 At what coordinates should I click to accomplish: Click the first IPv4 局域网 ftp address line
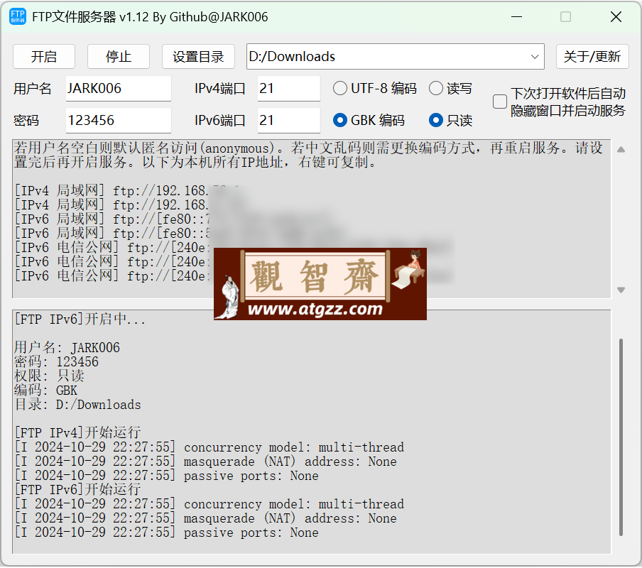point(127,191)
